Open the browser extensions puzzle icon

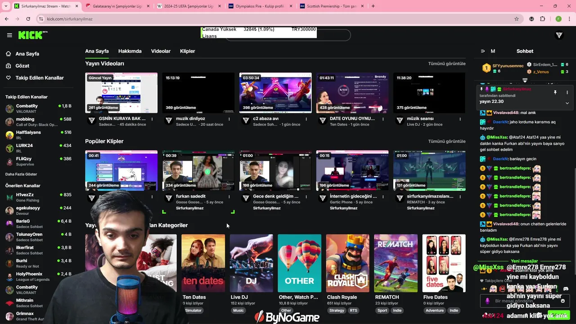542,19
